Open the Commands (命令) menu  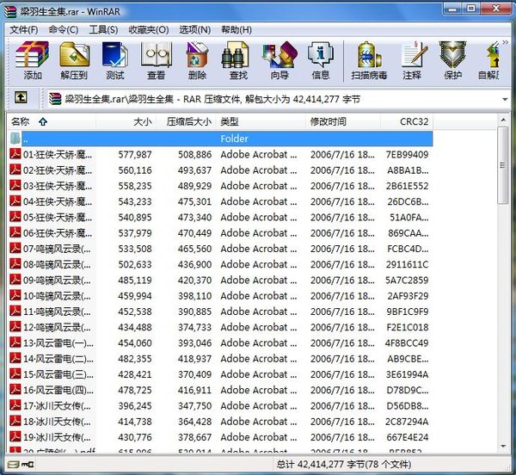tap(63, 30)
